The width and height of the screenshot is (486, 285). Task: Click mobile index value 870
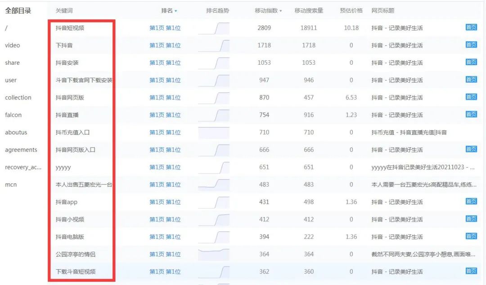point(264,98)
